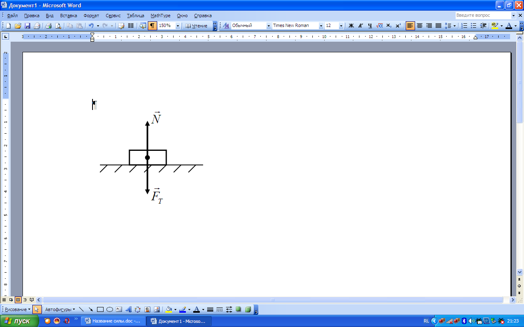This screenshot has width=524, height=327.
Task: Apply yellow text highlight color
Action: (x=495, y=26)
